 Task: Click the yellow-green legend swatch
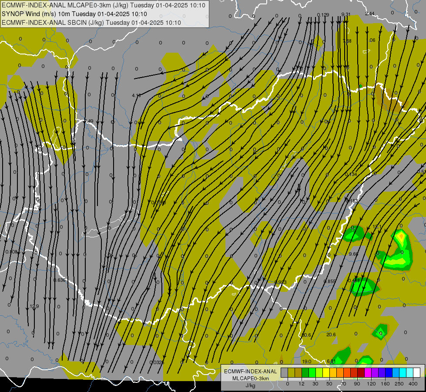point(319,373)
